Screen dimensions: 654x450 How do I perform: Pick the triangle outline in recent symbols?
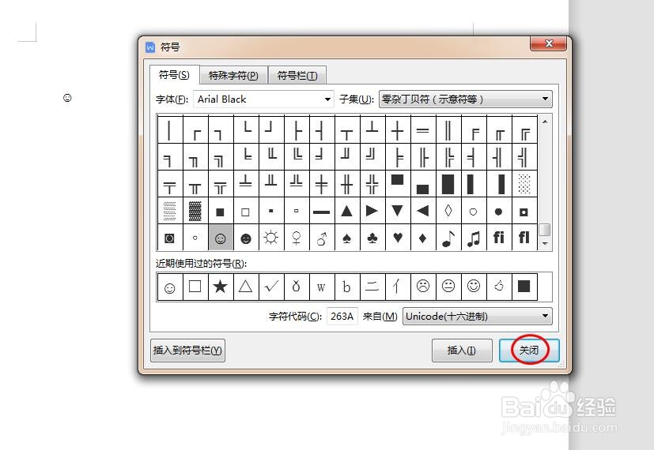pyautogui.click(x=246, y=287)
